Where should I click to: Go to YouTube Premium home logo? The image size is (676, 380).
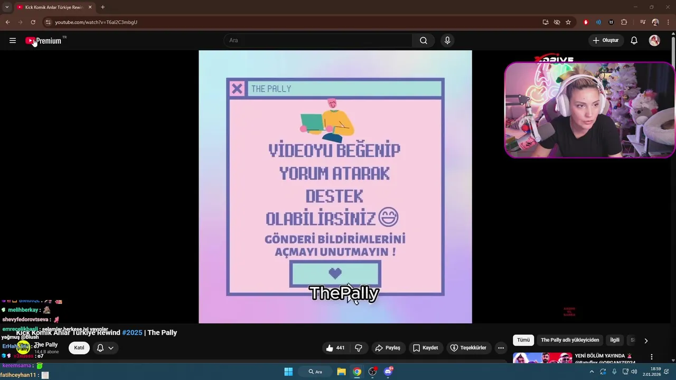point(43,41)
